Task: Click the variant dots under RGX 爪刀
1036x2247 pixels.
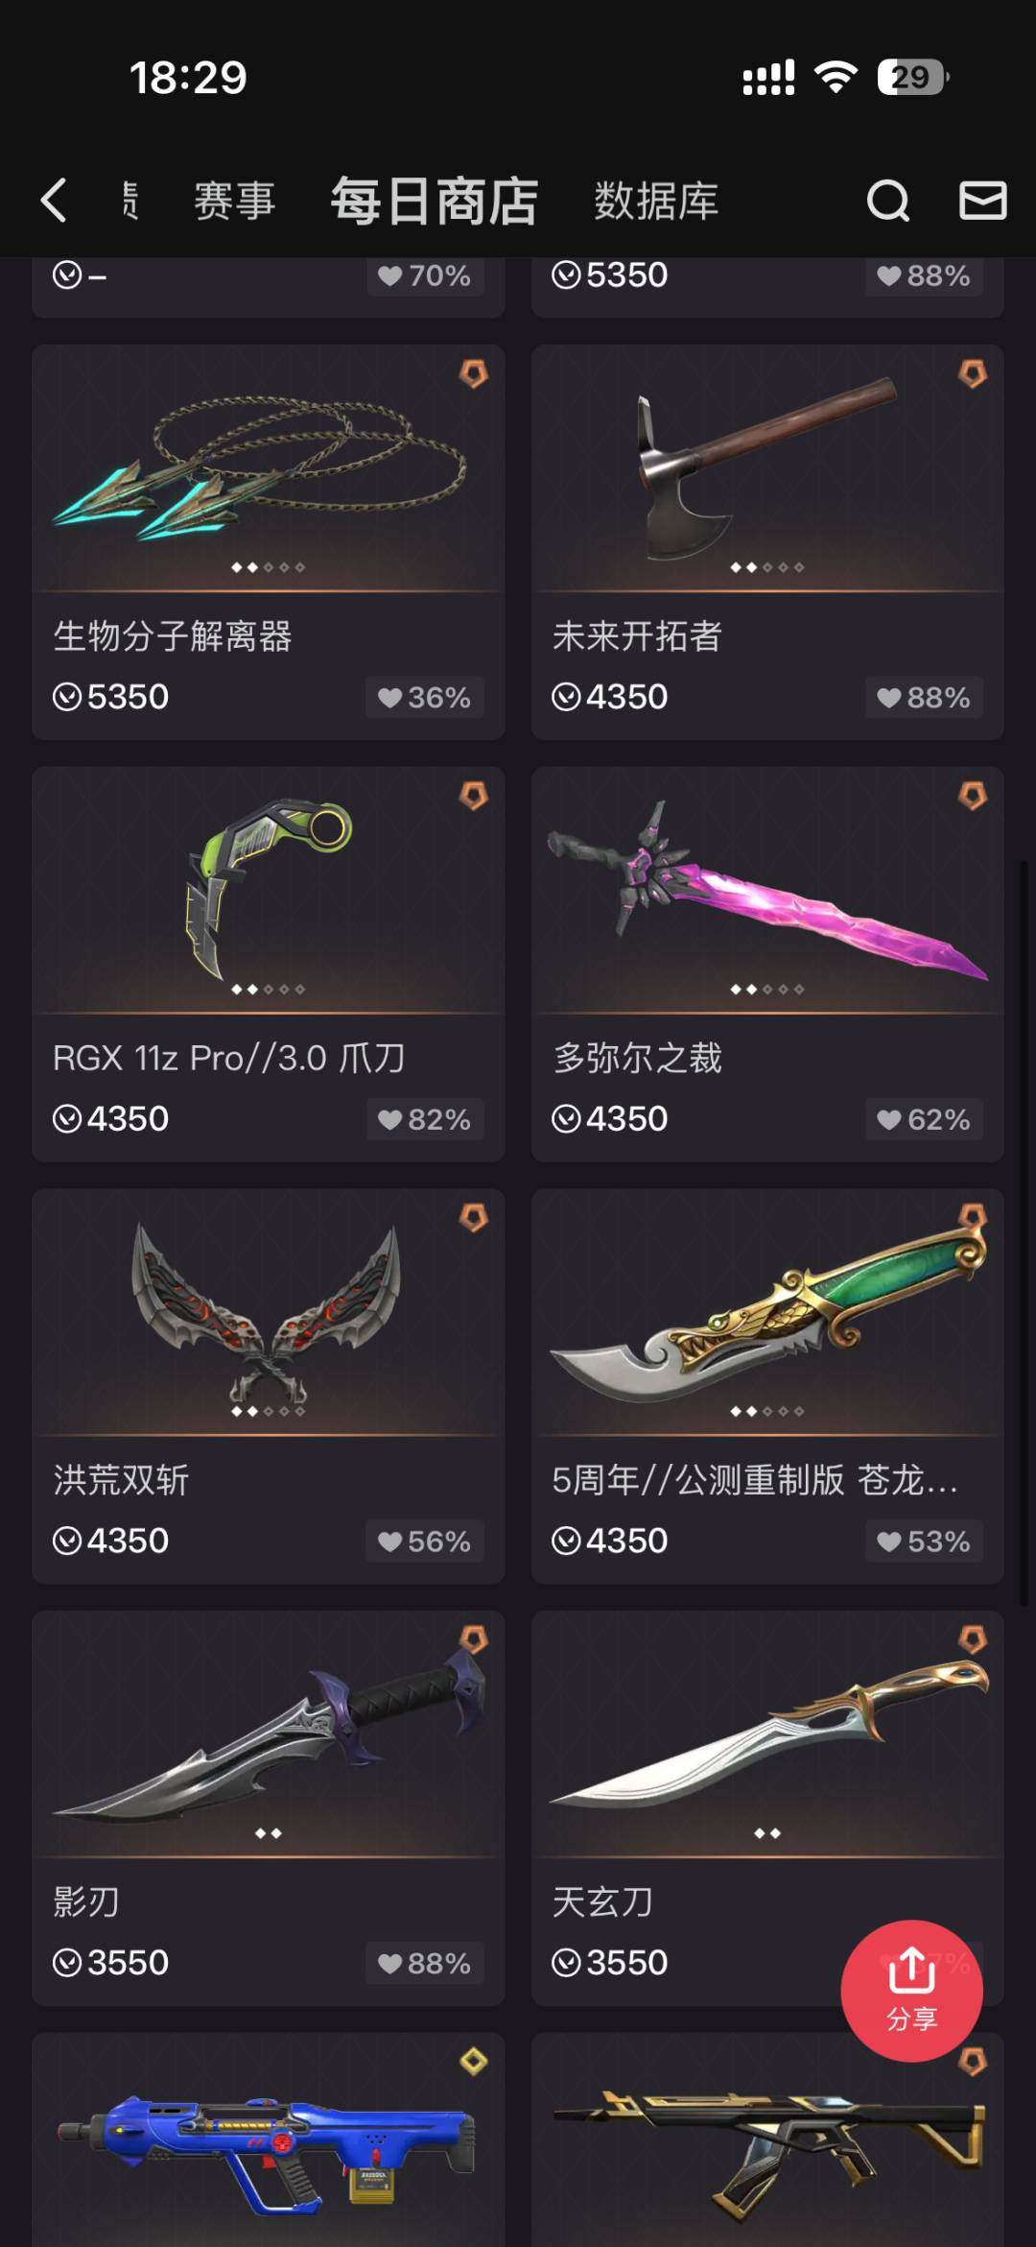Action: click(x=269, y=990)
